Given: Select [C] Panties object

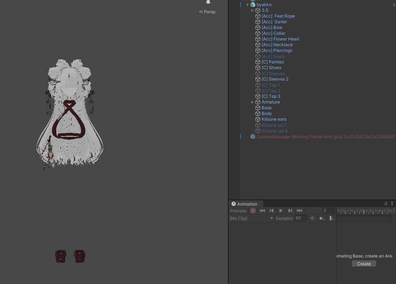Looking at the screenshot, I should [272, 62].
